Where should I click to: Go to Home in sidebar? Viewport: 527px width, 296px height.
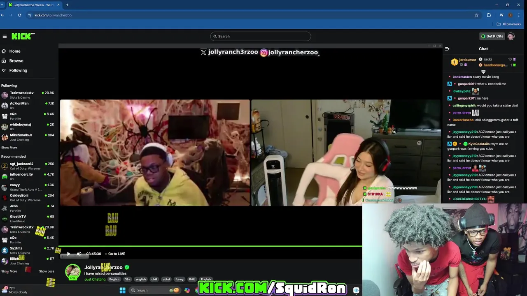click(15, 51)
